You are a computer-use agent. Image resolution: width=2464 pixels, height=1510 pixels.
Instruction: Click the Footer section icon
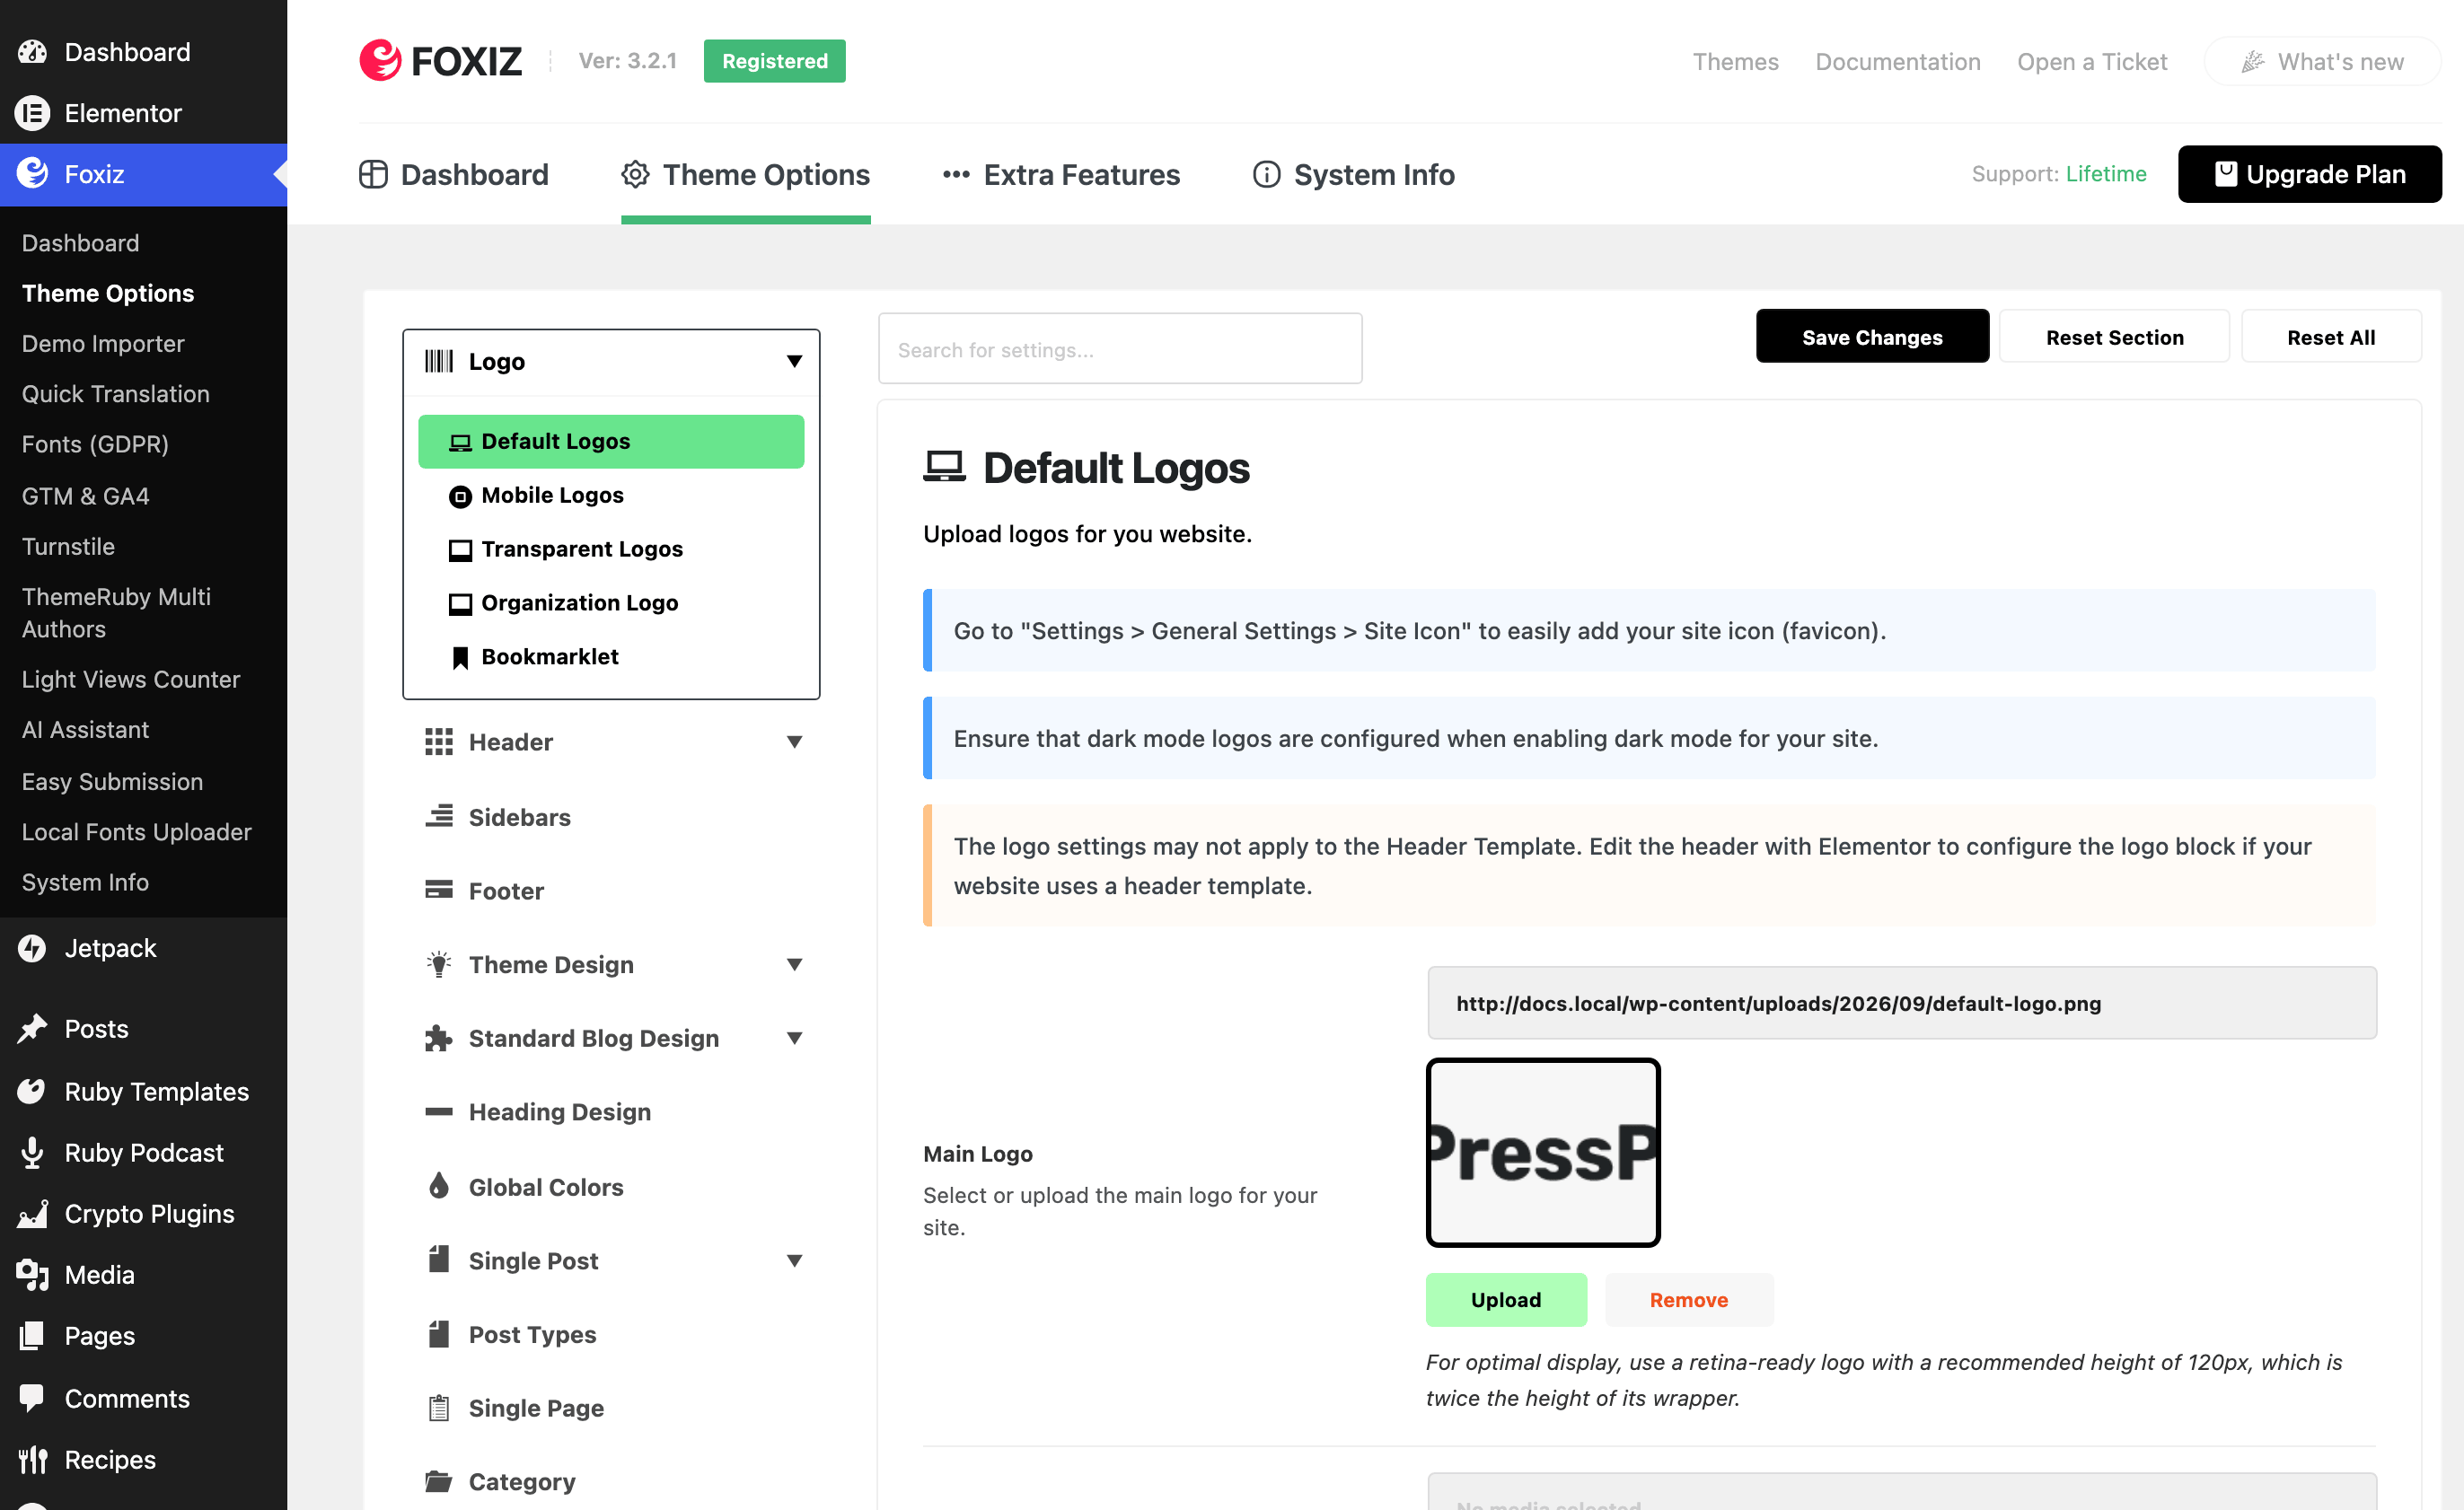pos(438,890)
